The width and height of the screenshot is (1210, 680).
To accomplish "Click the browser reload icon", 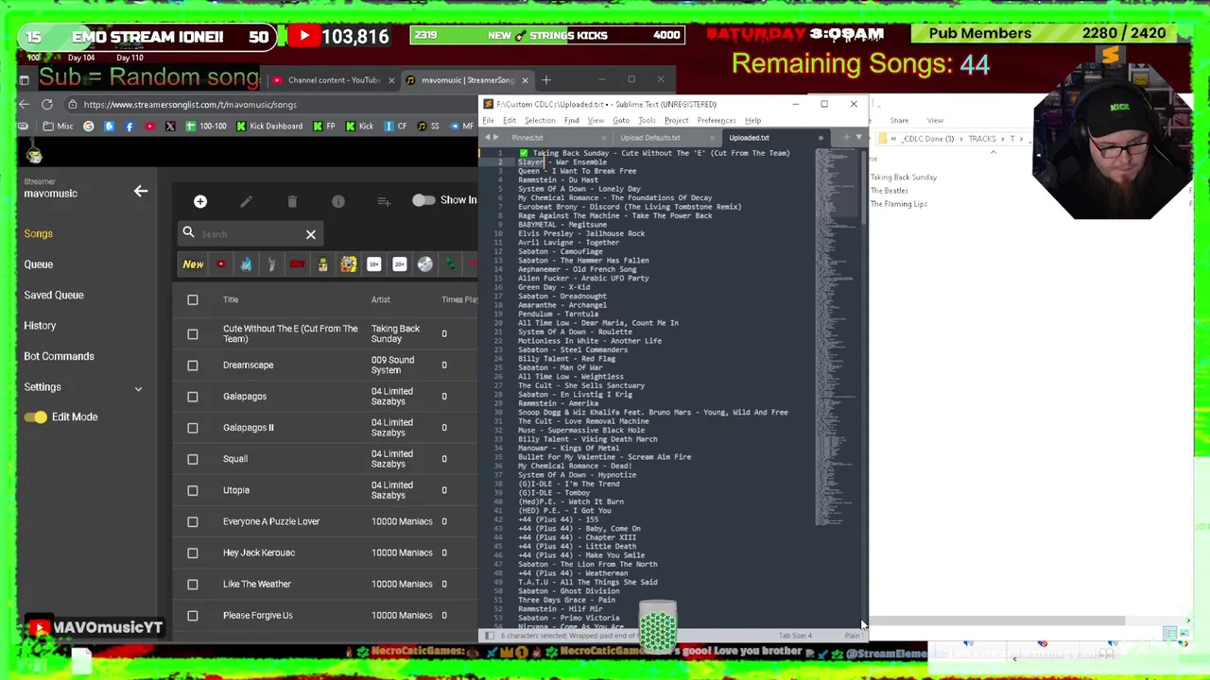I will (47, 105).
